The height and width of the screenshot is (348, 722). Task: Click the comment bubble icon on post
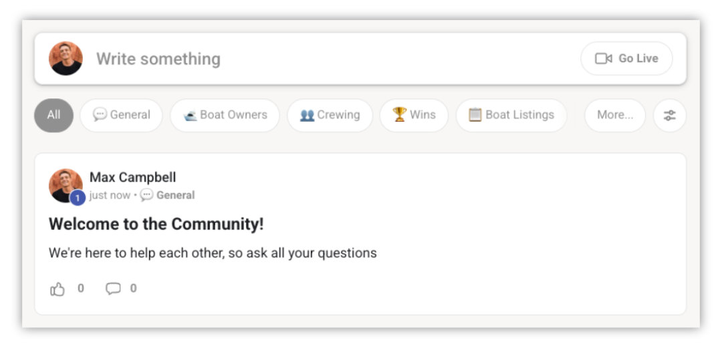click(114, 289)
